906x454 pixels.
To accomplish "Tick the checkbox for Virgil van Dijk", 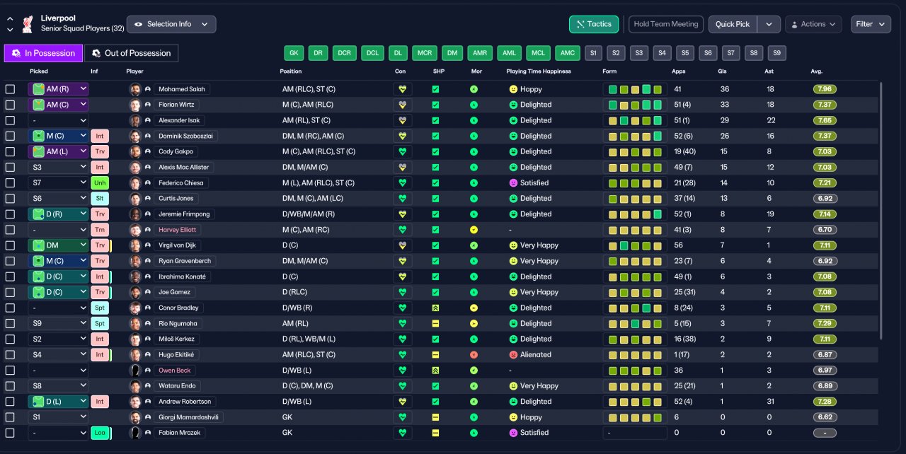I will tap(10, 245).
